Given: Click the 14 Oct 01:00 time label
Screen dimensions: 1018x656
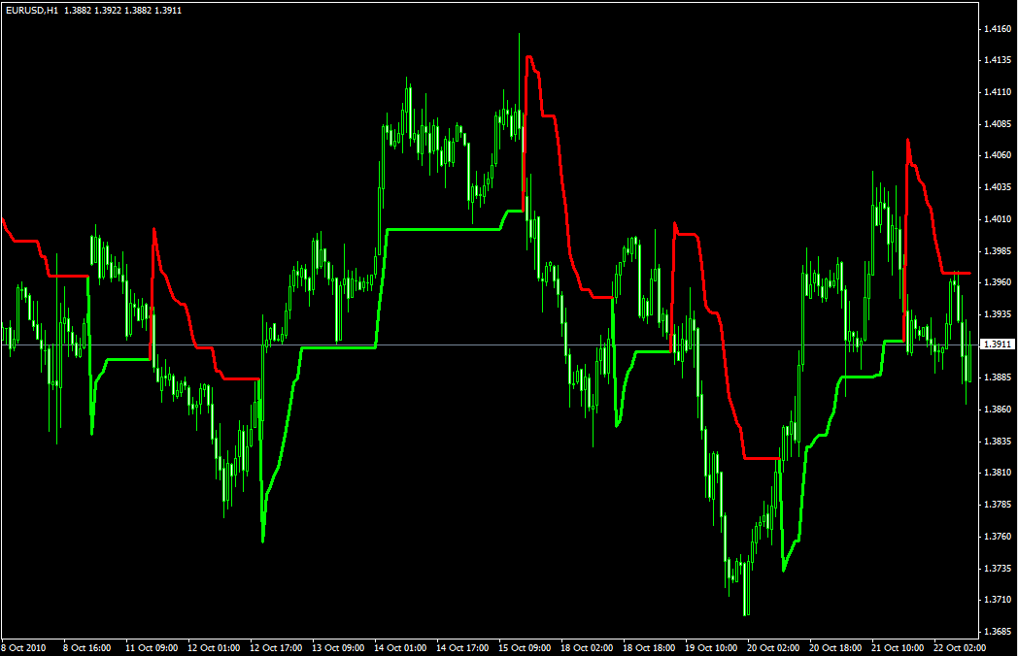Looking at the screenshot, I should click(x=400, y=647).
